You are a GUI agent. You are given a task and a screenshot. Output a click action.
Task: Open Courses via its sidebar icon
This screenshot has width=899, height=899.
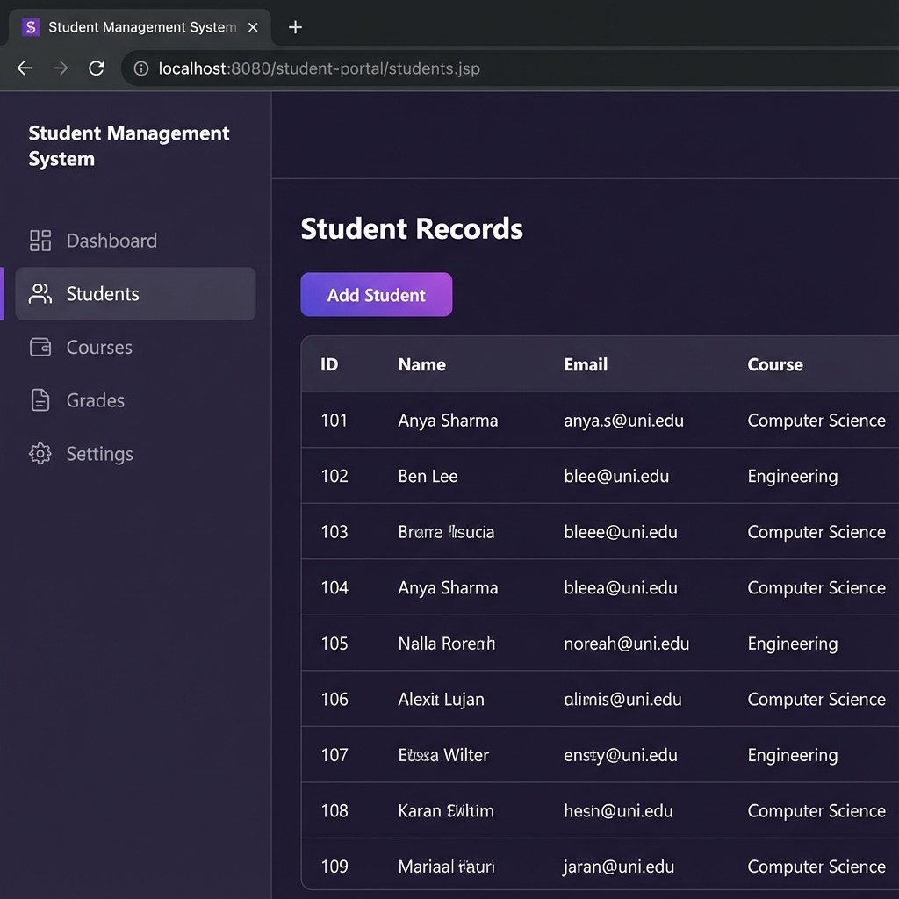click(40, 347)
